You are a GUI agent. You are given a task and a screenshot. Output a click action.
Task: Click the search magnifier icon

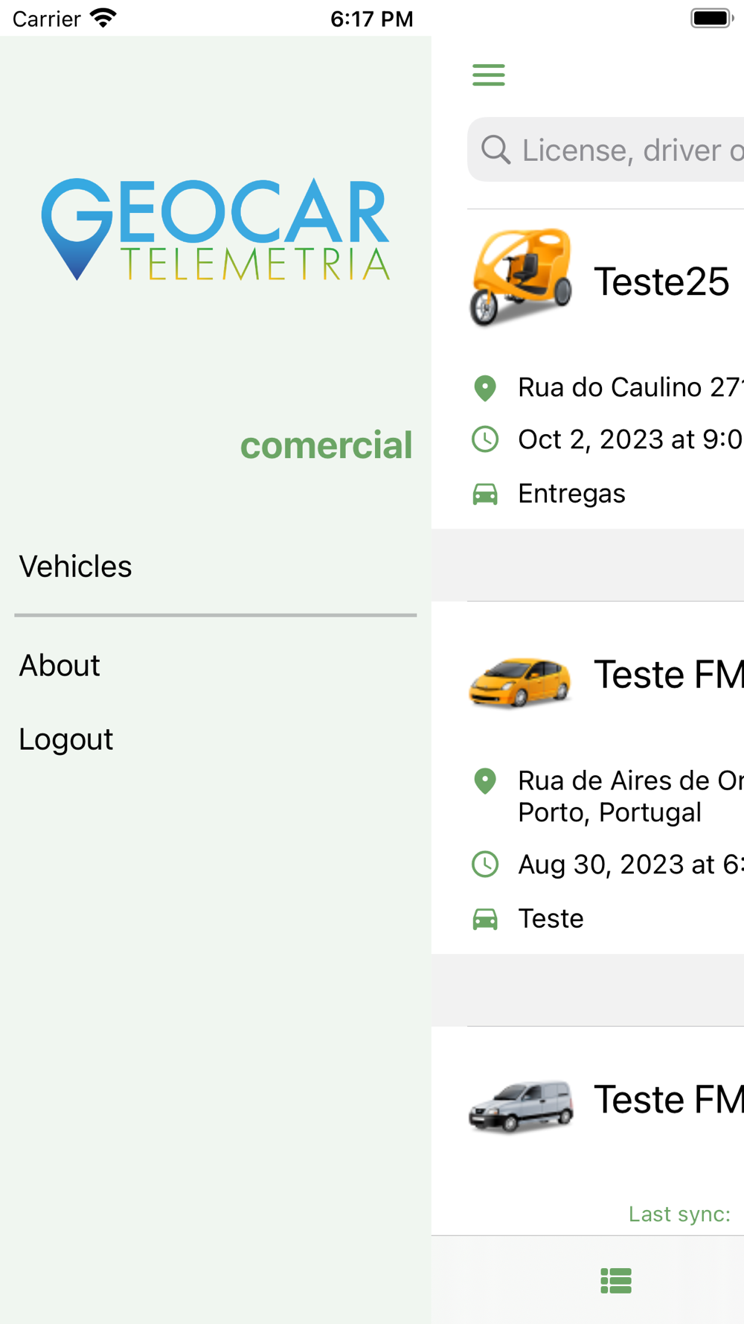496,150
